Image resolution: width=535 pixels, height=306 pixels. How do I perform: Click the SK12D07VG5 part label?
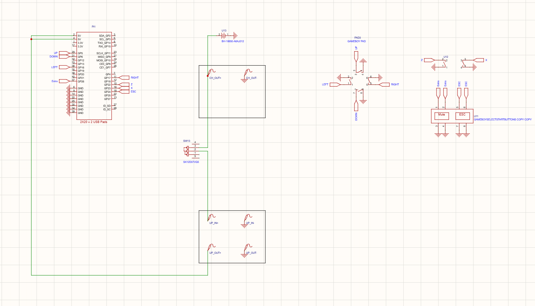coord(191,162)
